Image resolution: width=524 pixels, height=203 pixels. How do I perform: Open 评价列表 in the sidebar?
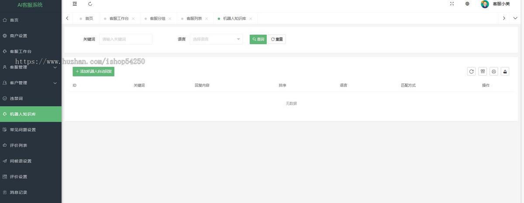(x=31, y=145)
